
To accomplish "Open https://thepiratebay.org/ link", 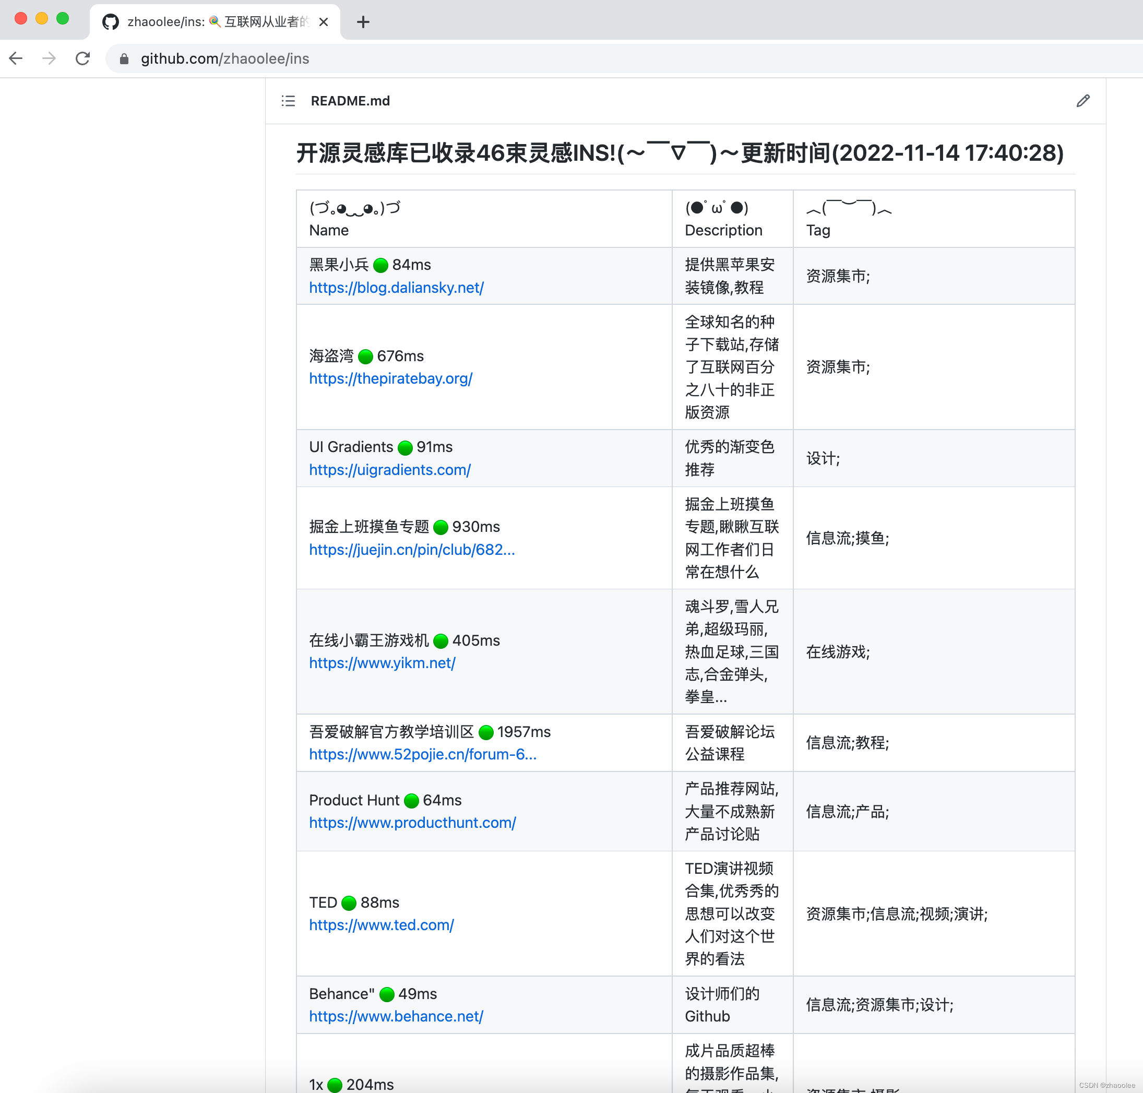I will pos(391,379).
